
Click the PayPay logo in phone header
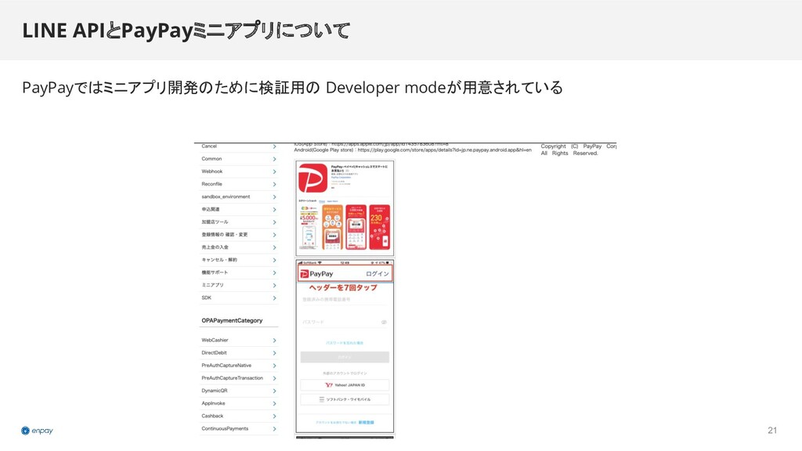tap(316, 274)
